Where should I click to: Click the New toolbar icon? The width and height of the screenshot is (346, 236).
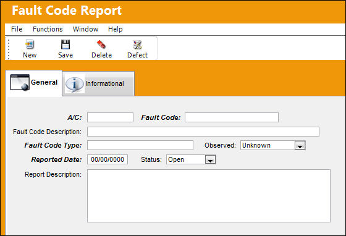[30, 44]
